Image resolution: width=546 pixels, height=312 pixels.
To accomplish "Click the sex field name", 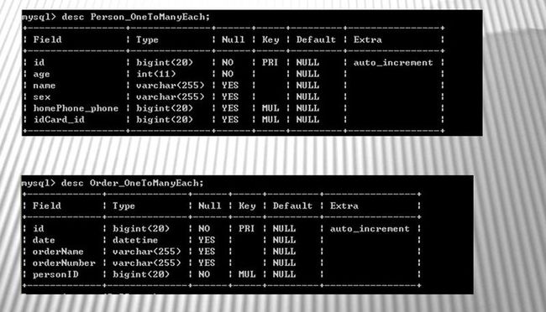I will click(x=42, y=97).
